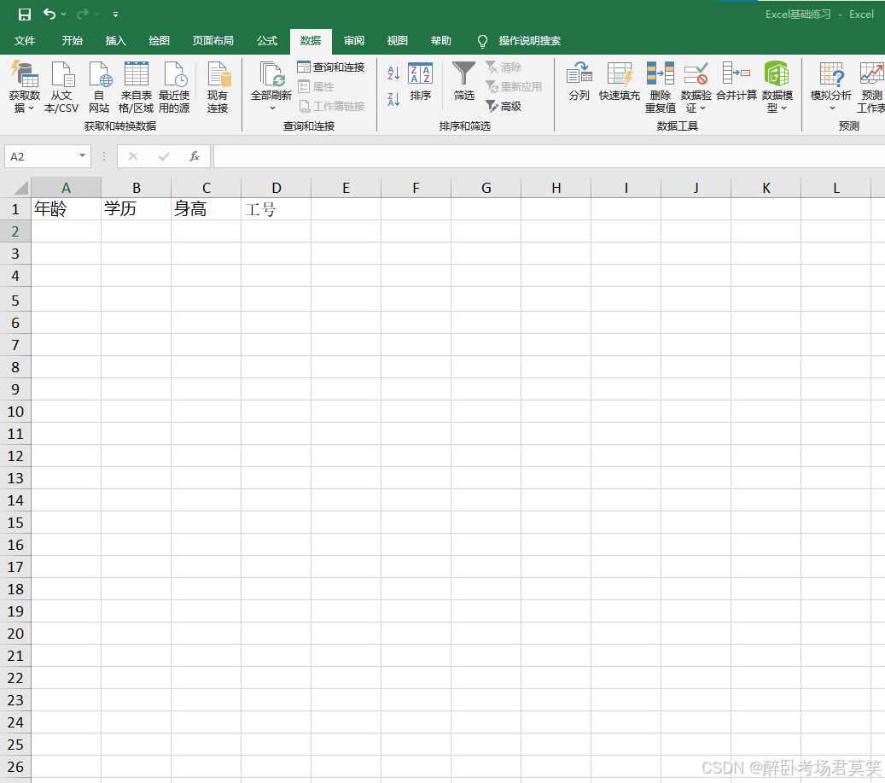Open the 获取数据 dropdown button

point(24,87)
